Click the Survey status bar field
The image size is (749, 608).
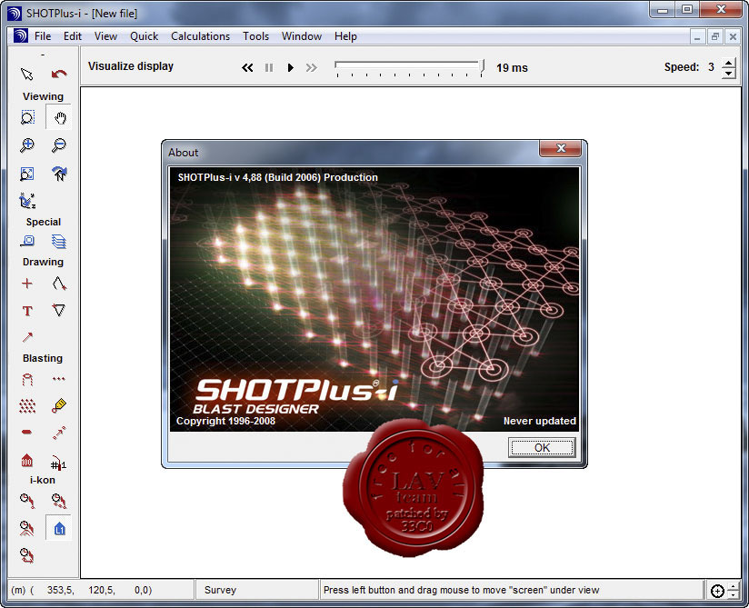[257, 590]
